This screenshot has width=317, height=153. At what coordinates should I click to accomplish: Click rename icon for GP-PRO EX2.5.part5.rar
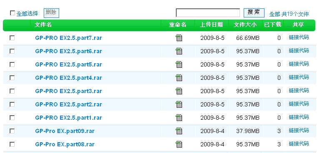[179, 64]
